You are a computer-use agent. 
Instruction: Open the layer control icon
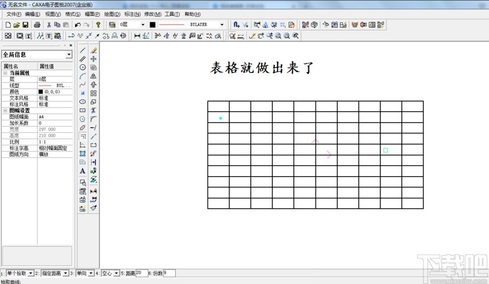click(x=112, y=24)
